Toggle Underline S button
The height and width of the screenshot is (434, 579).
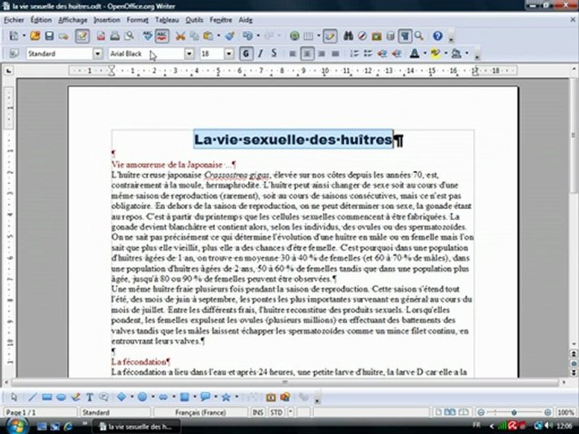pos(274,54)
